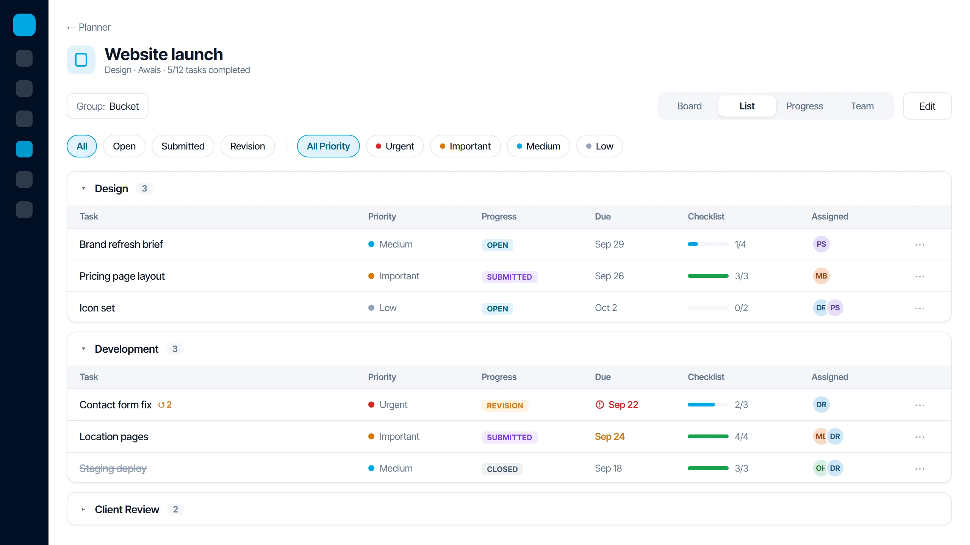Collapse the Design group
This screenshot has height=545, width=970.
[83, 188]
